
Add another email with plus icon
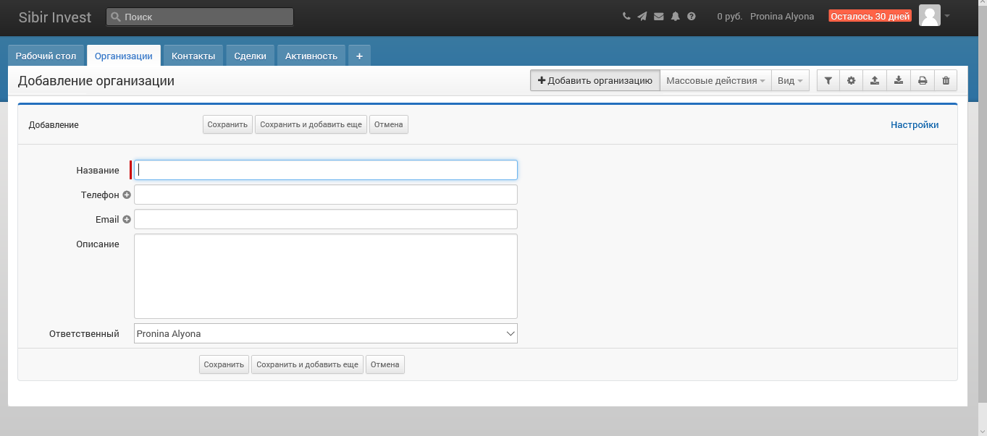coord(127,219)
